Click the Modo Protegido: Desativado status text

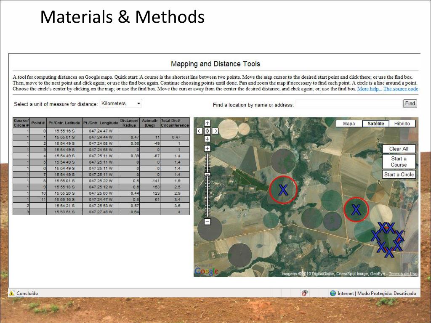coord(387,294)
